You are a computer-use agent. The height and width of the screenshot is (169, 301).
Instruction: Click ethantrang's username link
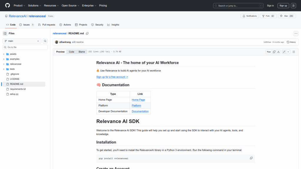click(x=65, y=42)
